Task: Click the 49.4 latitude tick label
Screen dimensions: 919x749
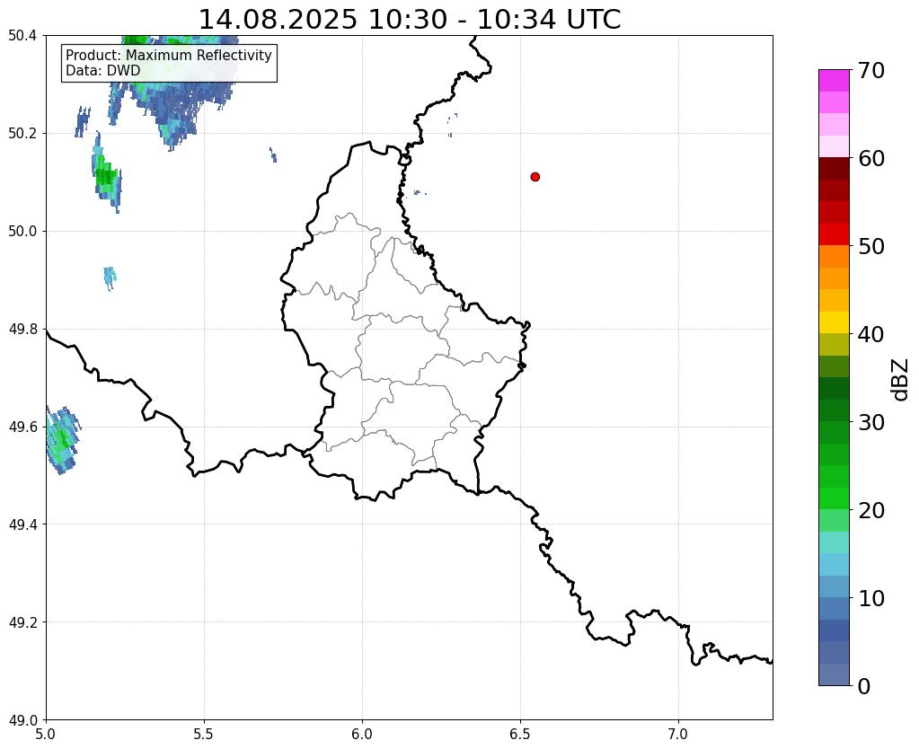Action: (x=22, y=524)
